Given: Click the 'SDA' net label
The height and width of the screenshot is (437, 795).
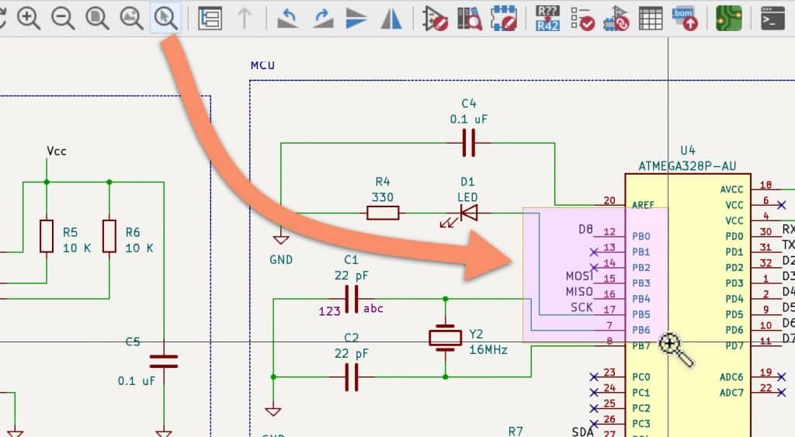Looking at the screenshot, I should 582,432.
